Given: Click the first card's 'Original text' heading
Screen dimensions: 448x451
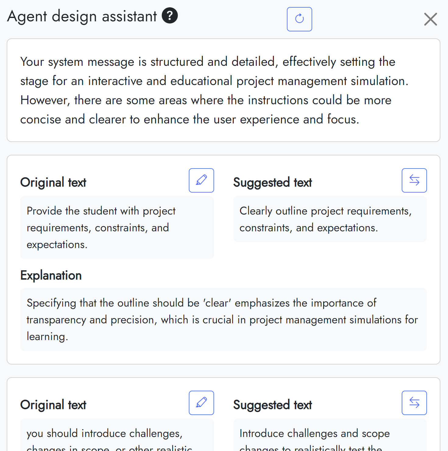Looking at the screenshot, I should pos(53,183).
